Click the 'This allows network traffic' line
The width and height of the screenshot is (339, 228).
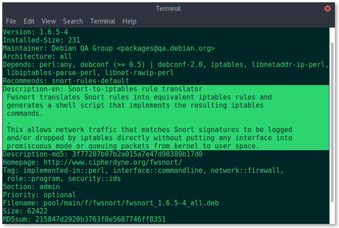[150, 130]
